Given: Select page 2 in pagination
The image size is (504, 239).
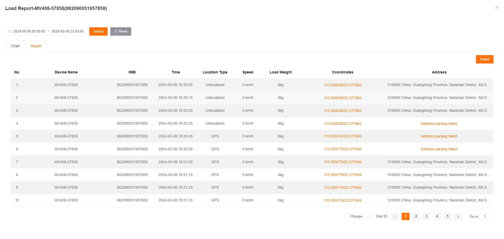Looking at the screenshot, I should [416, 216].
